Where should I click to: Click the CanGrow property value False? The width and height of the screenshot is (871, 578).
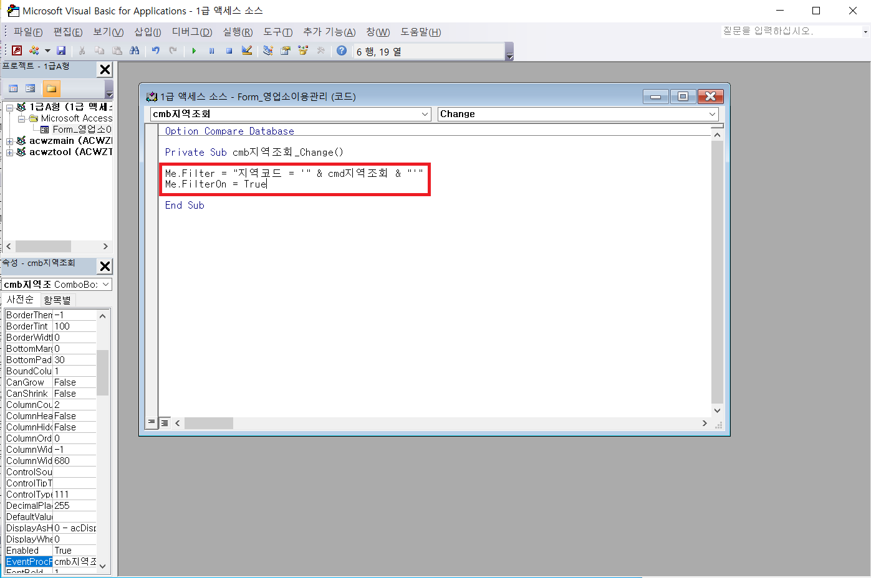[x=74, y=382]
